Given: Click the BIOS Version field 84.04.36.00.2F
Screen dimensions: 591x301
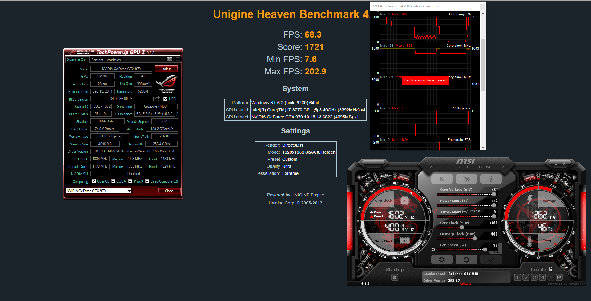Looking at the screenshot, I should point(121,99).
